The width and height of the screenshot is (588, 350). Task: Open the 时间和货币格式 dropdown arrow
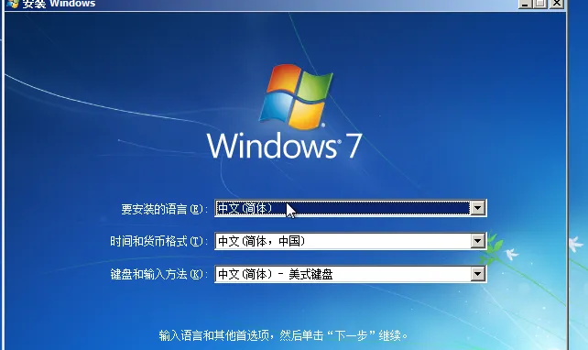coord(477,241)
